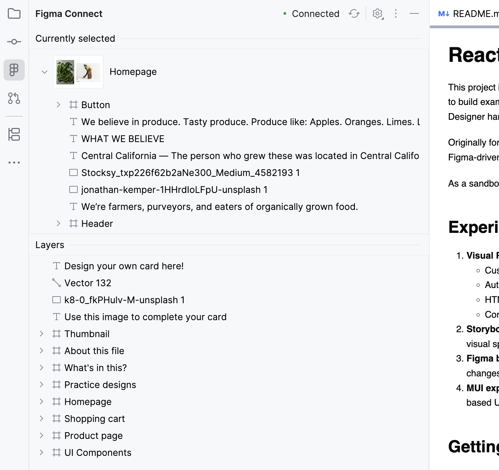Select the k8-0_fkPHulv-M-unsplash 1 layer
The image size is (499, 470).
tap(124, 300)
